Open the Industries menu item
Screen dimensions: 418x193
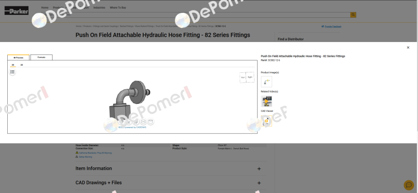pos(99,8)
